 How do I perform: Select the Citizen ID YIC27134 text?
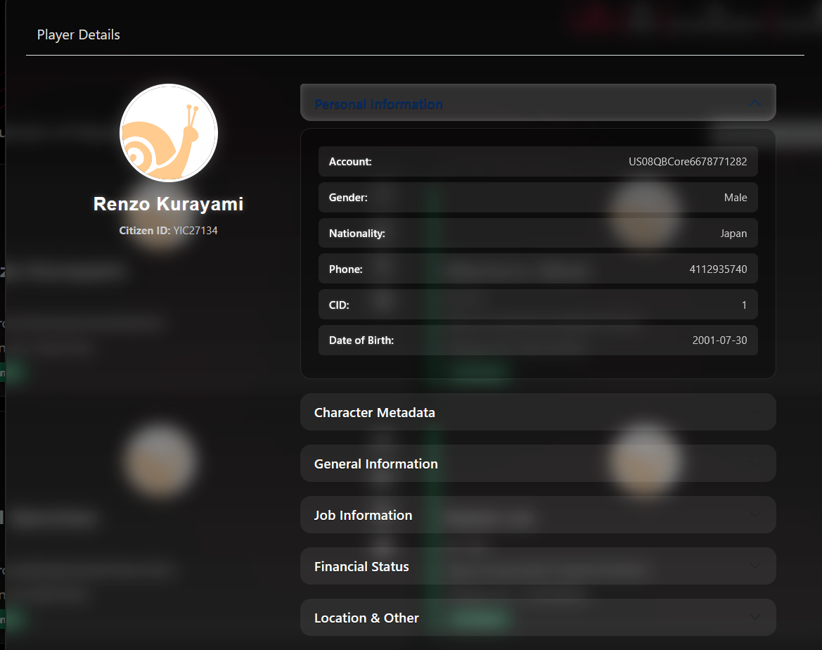click(x=195, y=230)
